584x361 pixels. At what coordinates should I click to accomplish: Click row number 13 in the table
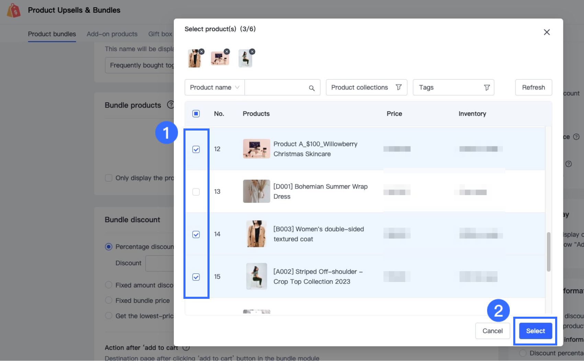click(217, 192)
